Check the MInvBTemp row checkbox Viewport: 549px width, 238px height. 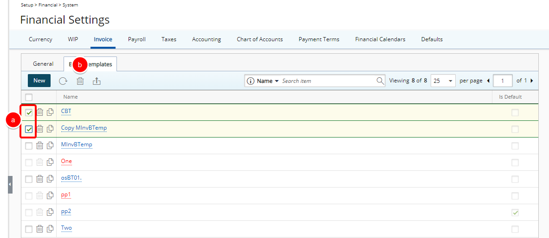point(29,146)
